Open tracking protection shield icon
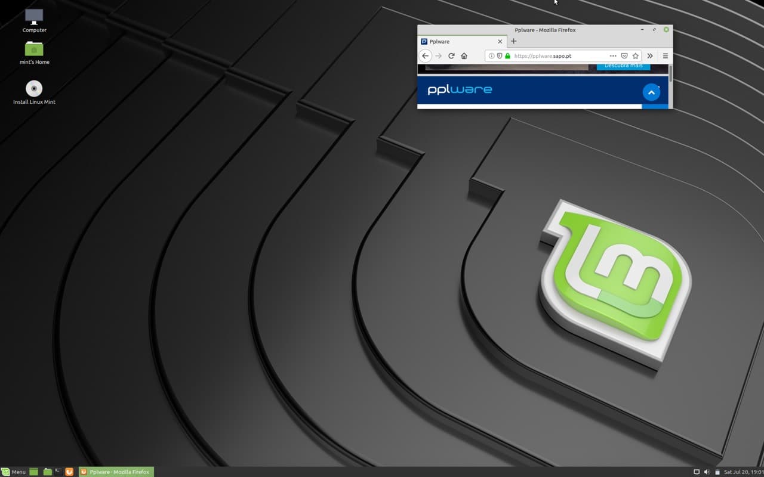 click(x=500, y=56)
